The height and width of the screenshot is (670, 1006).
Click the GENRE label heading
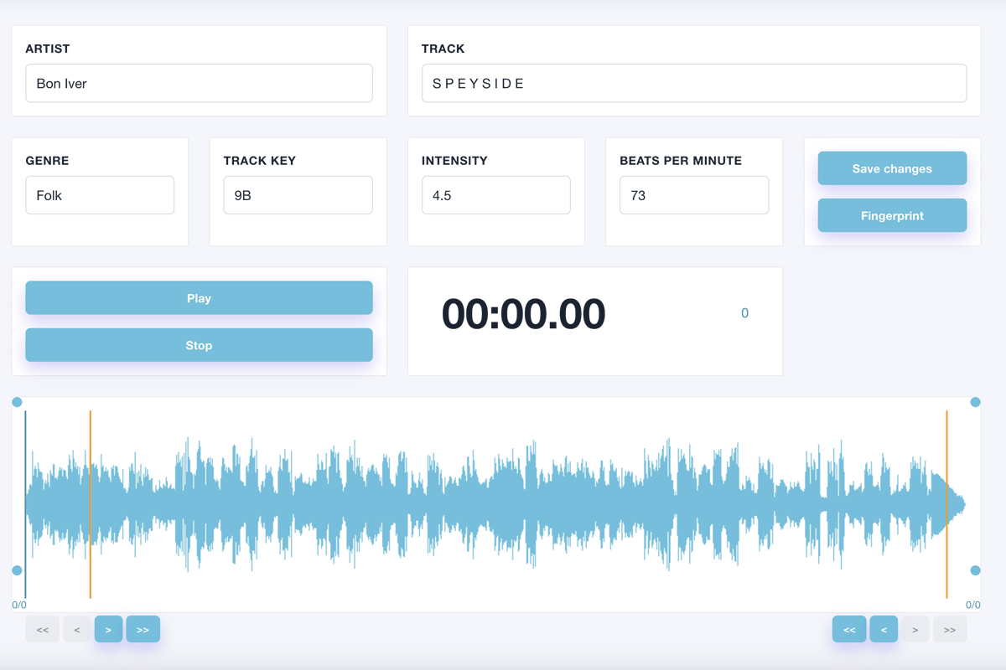tap(47, 161)
